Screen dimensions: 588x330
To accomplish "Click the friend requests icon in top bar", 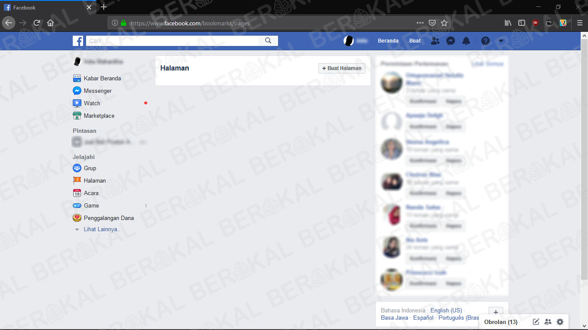I will (x=435, y=41).
